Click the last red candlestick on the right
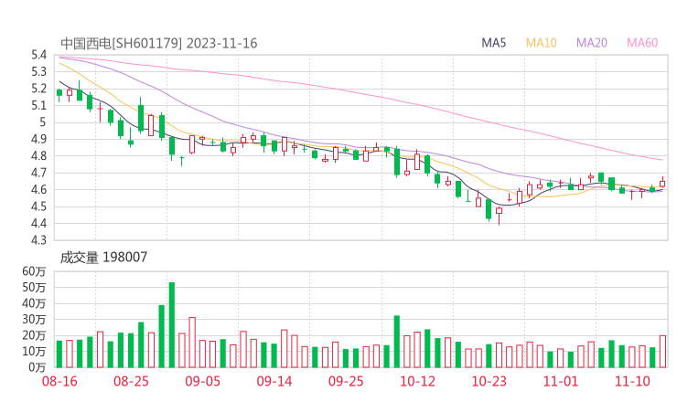 pyautogui.click(x=662, y=184)
